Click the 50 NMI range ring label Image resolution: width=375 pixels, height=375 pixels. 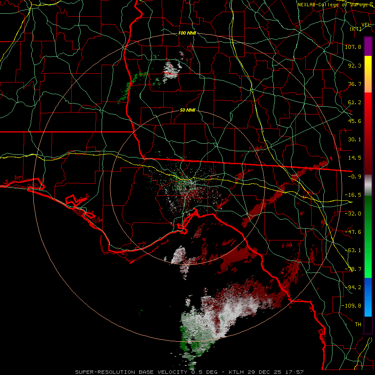(x=187, y=110)
